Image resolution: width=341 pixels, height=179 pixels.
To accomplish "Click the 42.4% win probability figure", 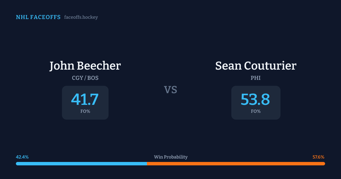I will click(22, 157).
